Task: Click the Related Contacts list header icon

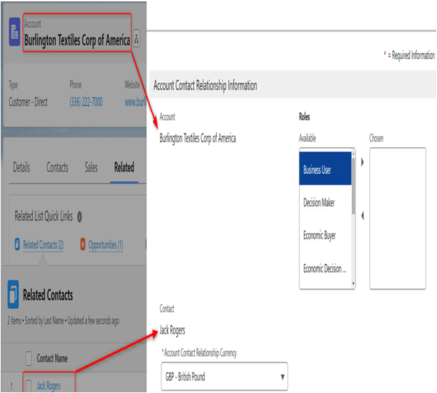Action: [x=13, y=295]
